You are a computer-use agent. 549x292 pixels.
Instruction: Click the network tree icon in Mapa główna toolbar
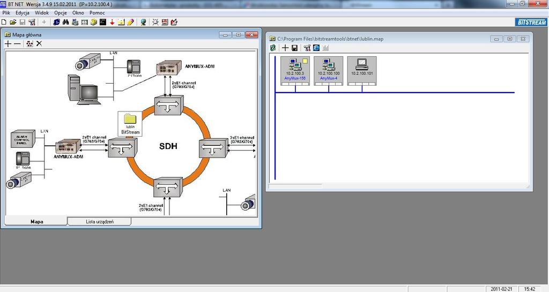point(30,44)
